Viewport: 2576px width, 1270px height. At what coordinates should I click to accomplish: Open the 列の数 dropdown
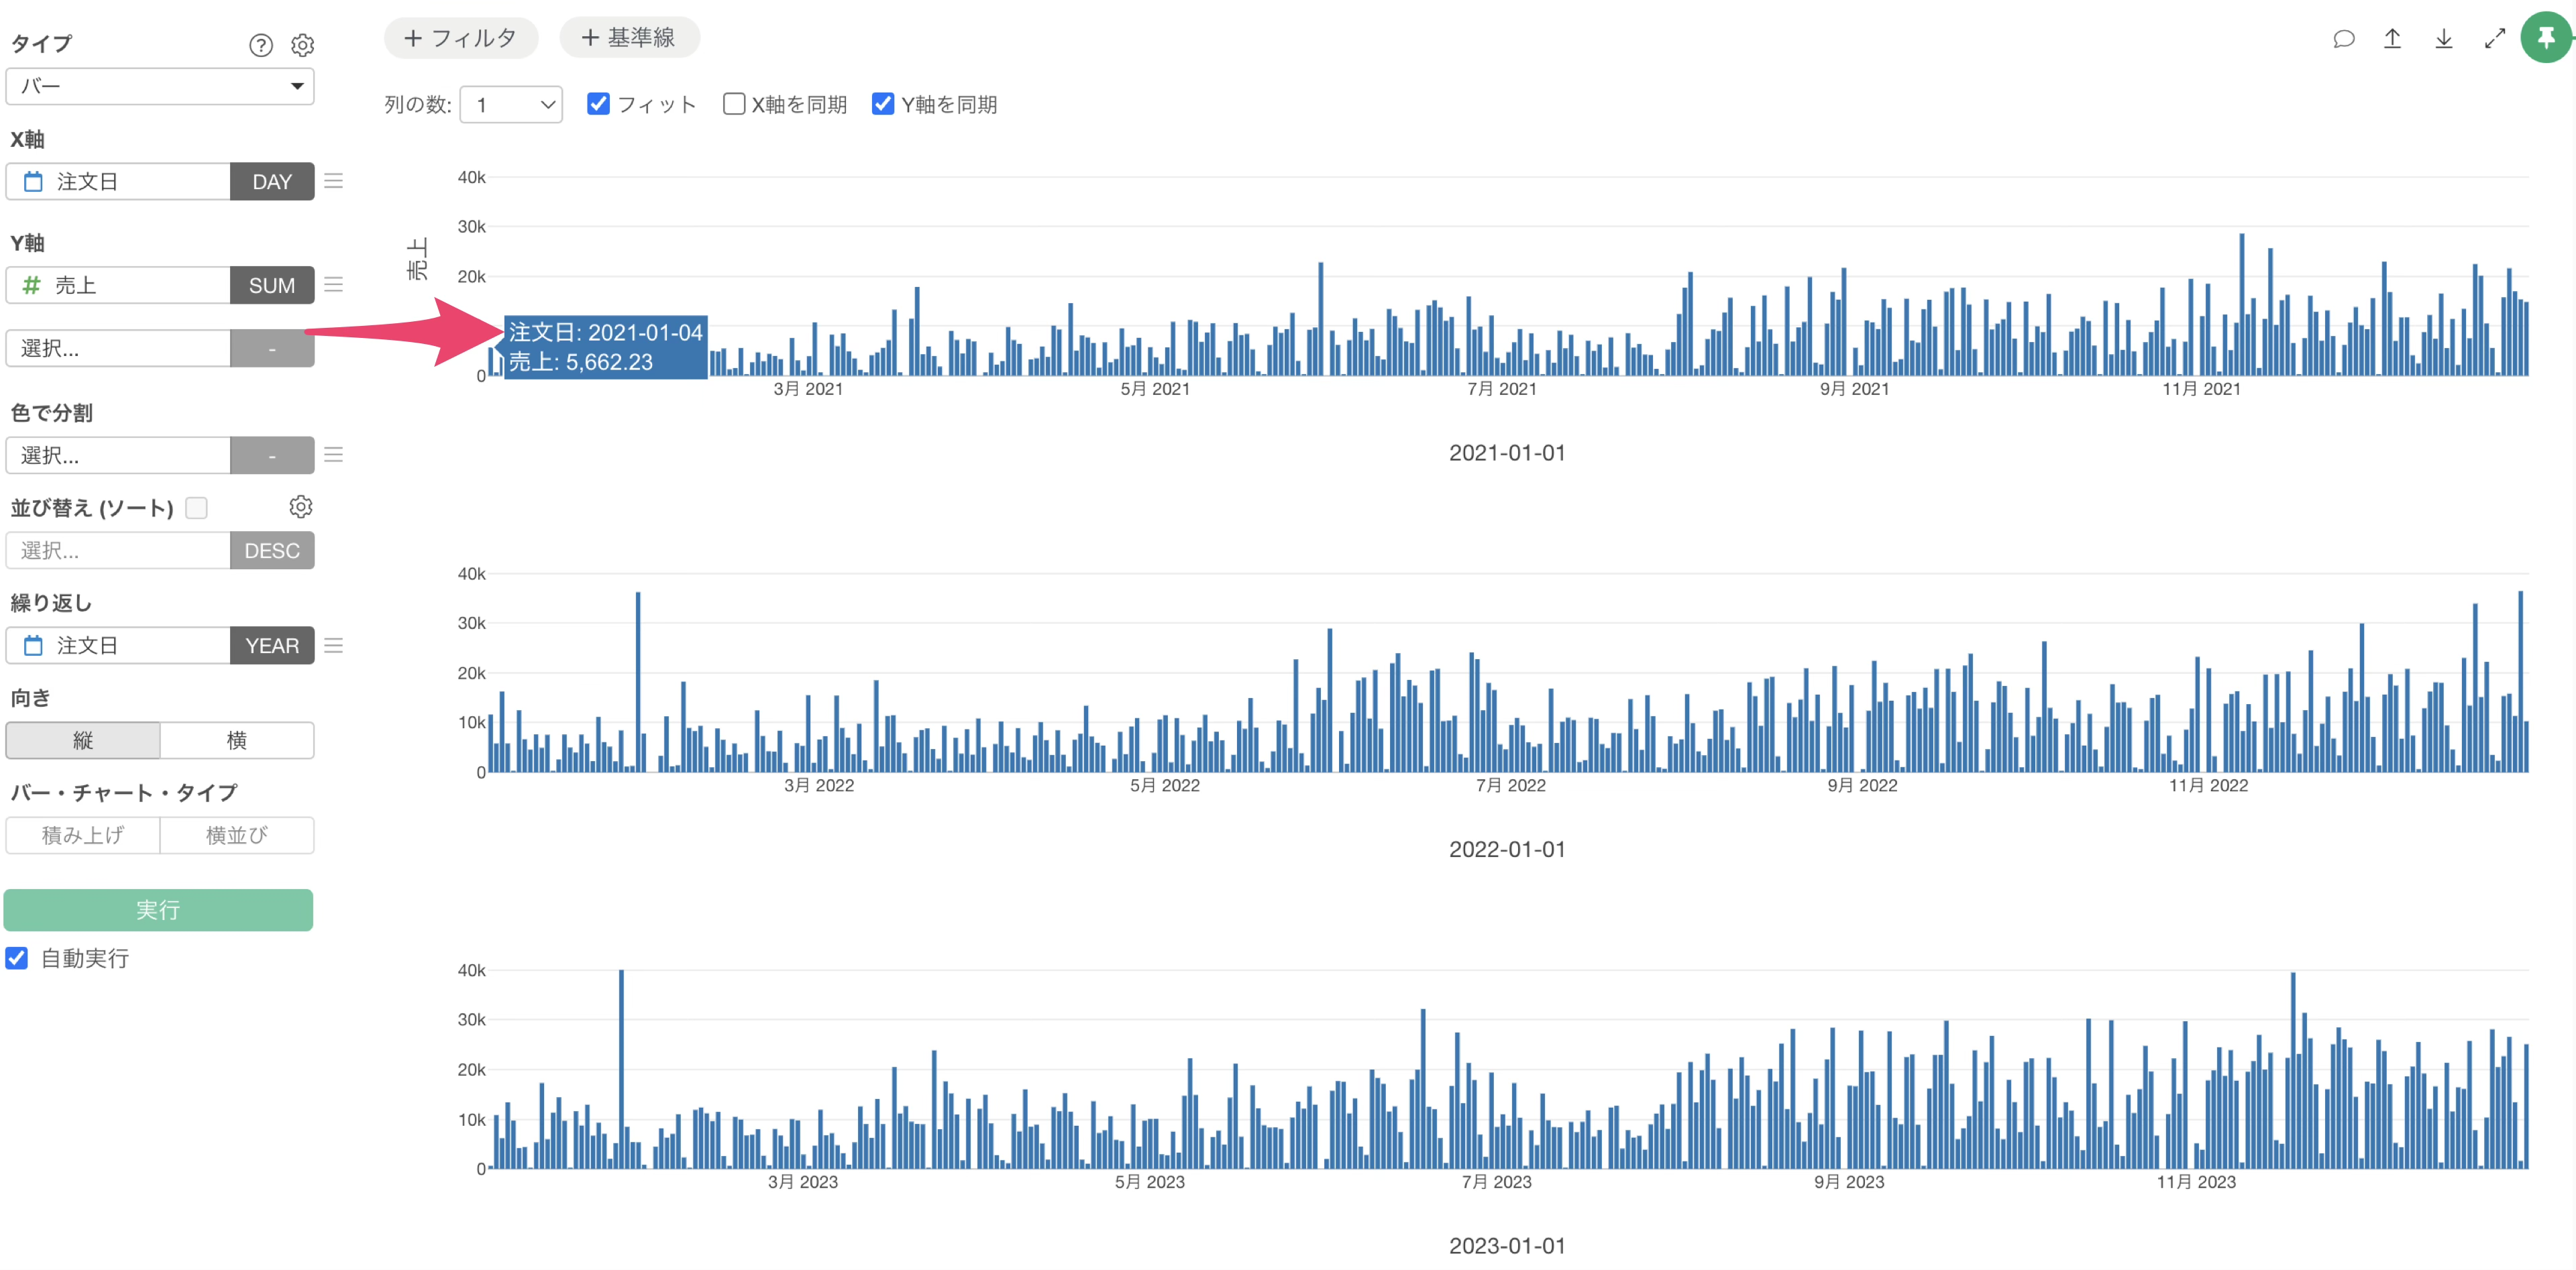[511, 104]
